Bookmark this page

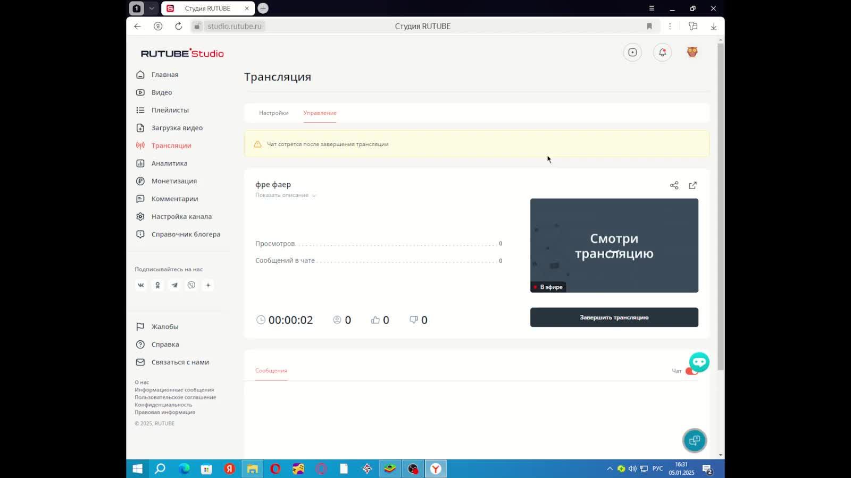(649, 26)
